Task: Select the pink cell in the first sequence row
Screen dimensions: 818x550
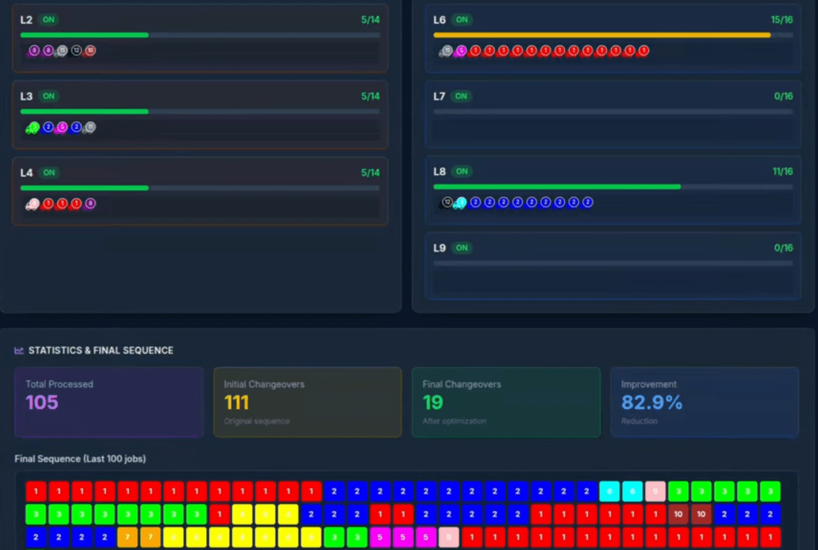Action: pos(655,491)
